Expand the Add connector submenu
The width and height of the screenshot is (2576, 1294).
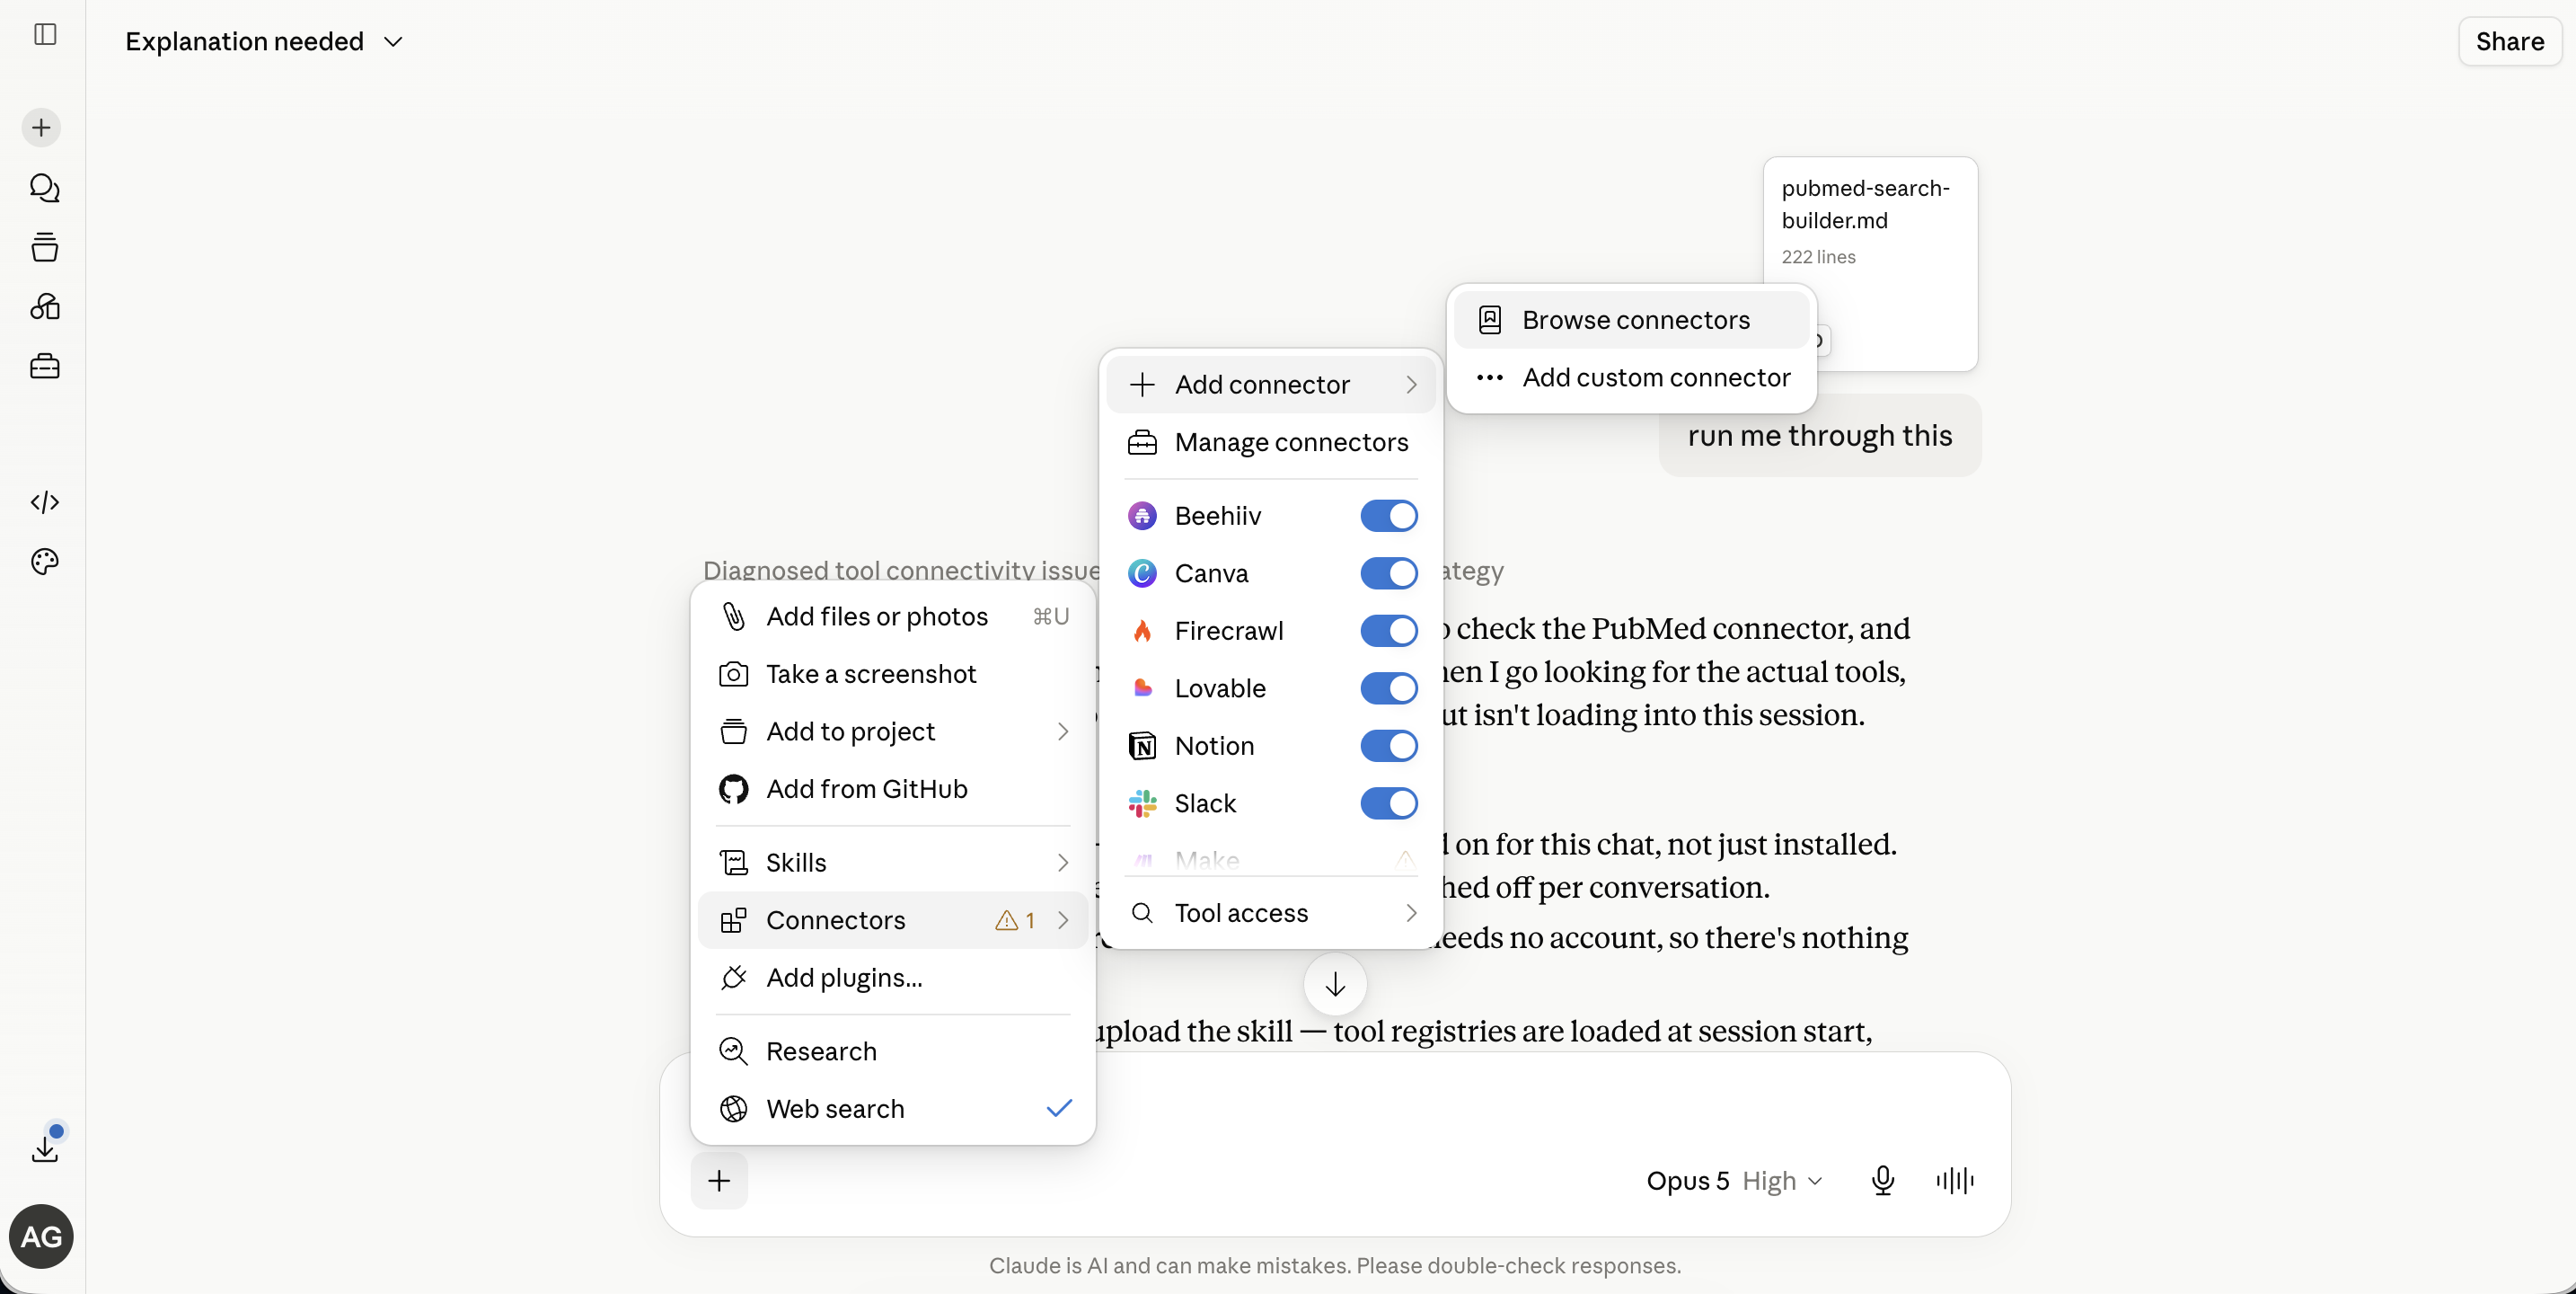point(1271,385)
